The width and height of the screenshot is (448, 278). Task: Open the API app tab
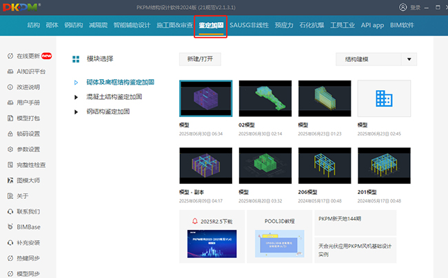372,25
